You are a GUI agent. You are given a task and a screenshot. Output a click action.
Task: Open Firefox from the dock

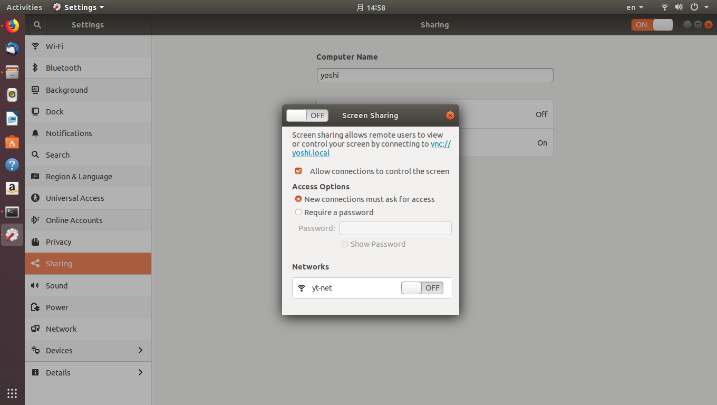click(x=12, y=25)
